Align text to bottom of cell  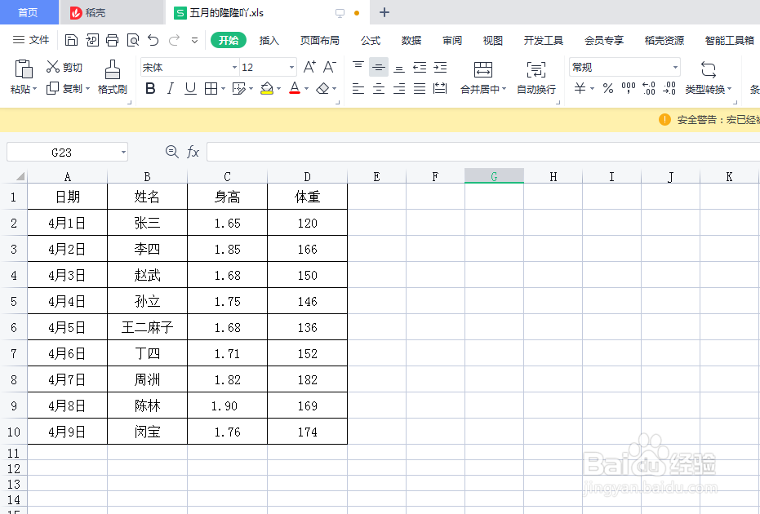[399, 68]
